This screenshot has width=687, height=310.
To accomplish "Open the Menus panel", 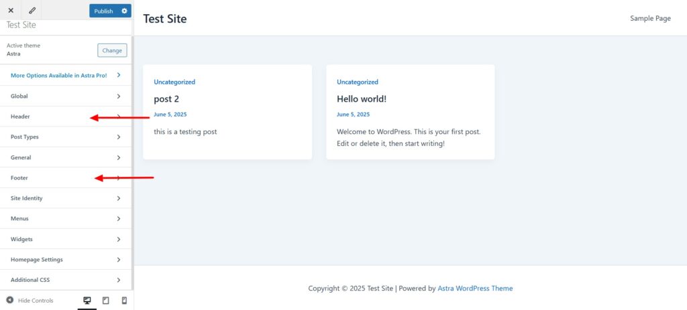I will [66, 219].
